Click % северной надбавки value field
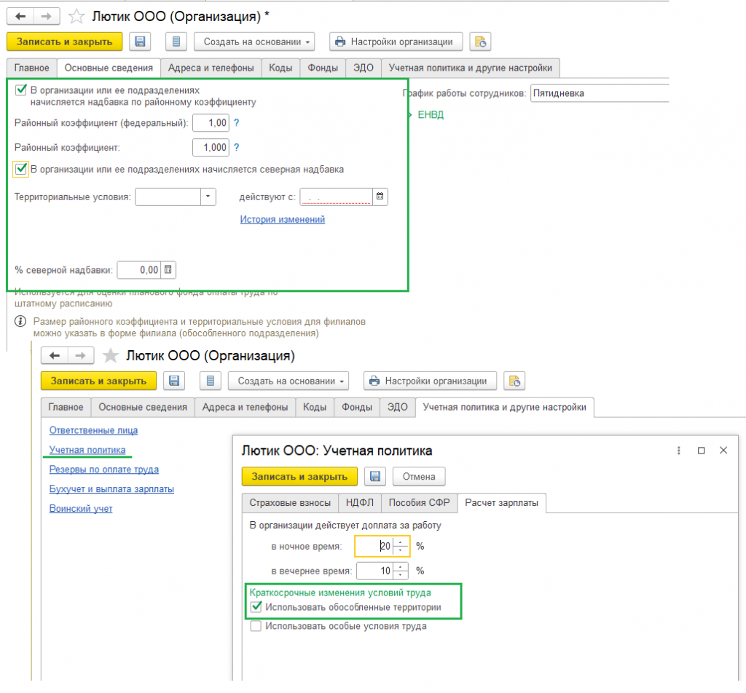The width and height of the screenshot is (746, 693). (139, 269)
